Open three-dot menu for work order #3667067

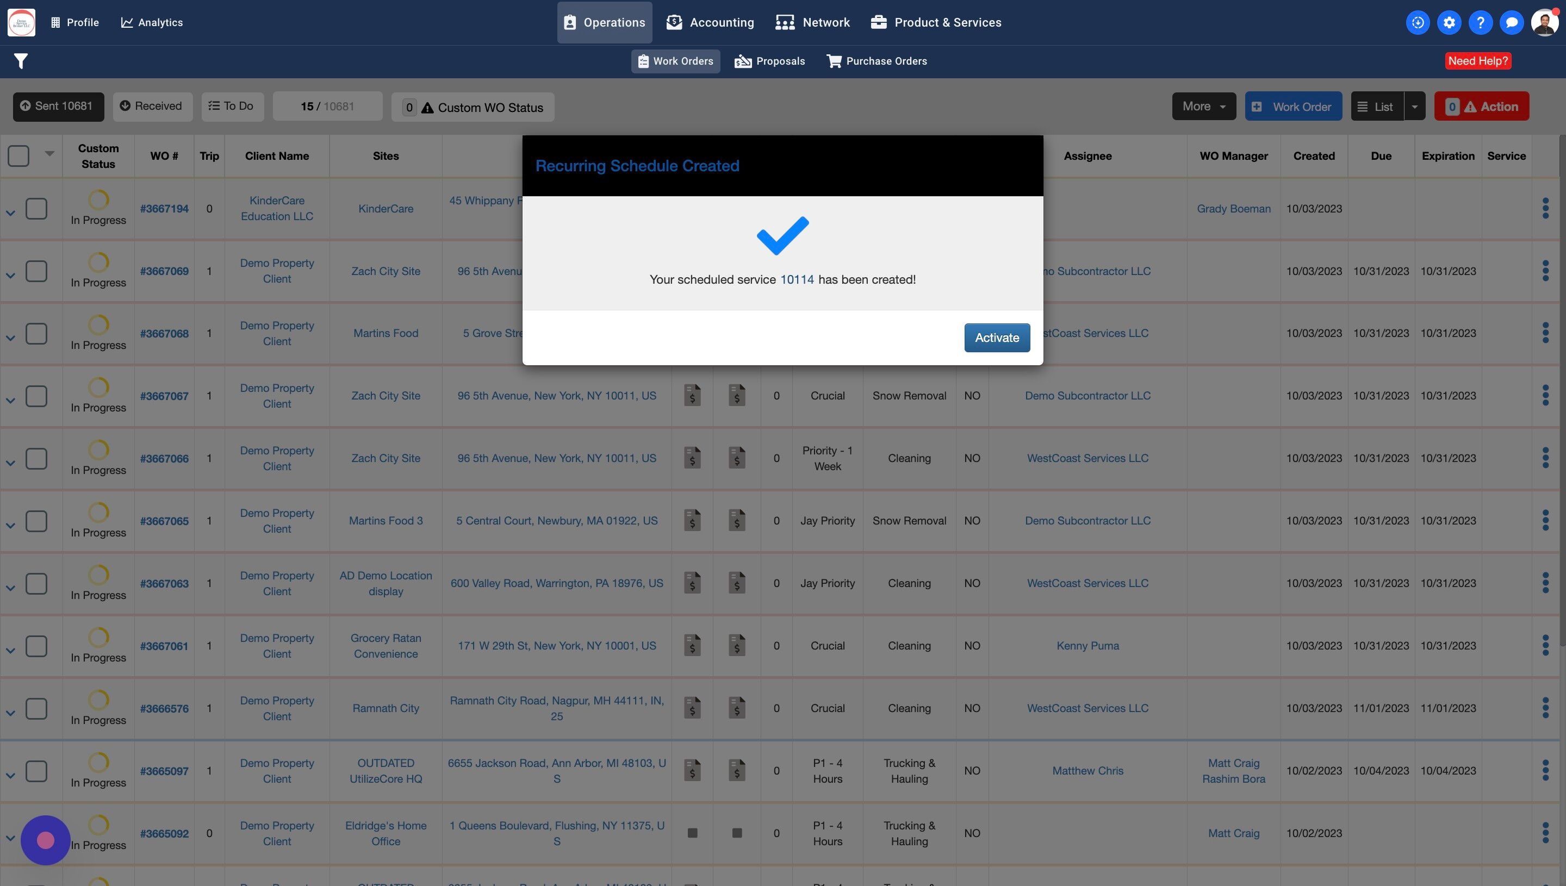coord(1545,396)
